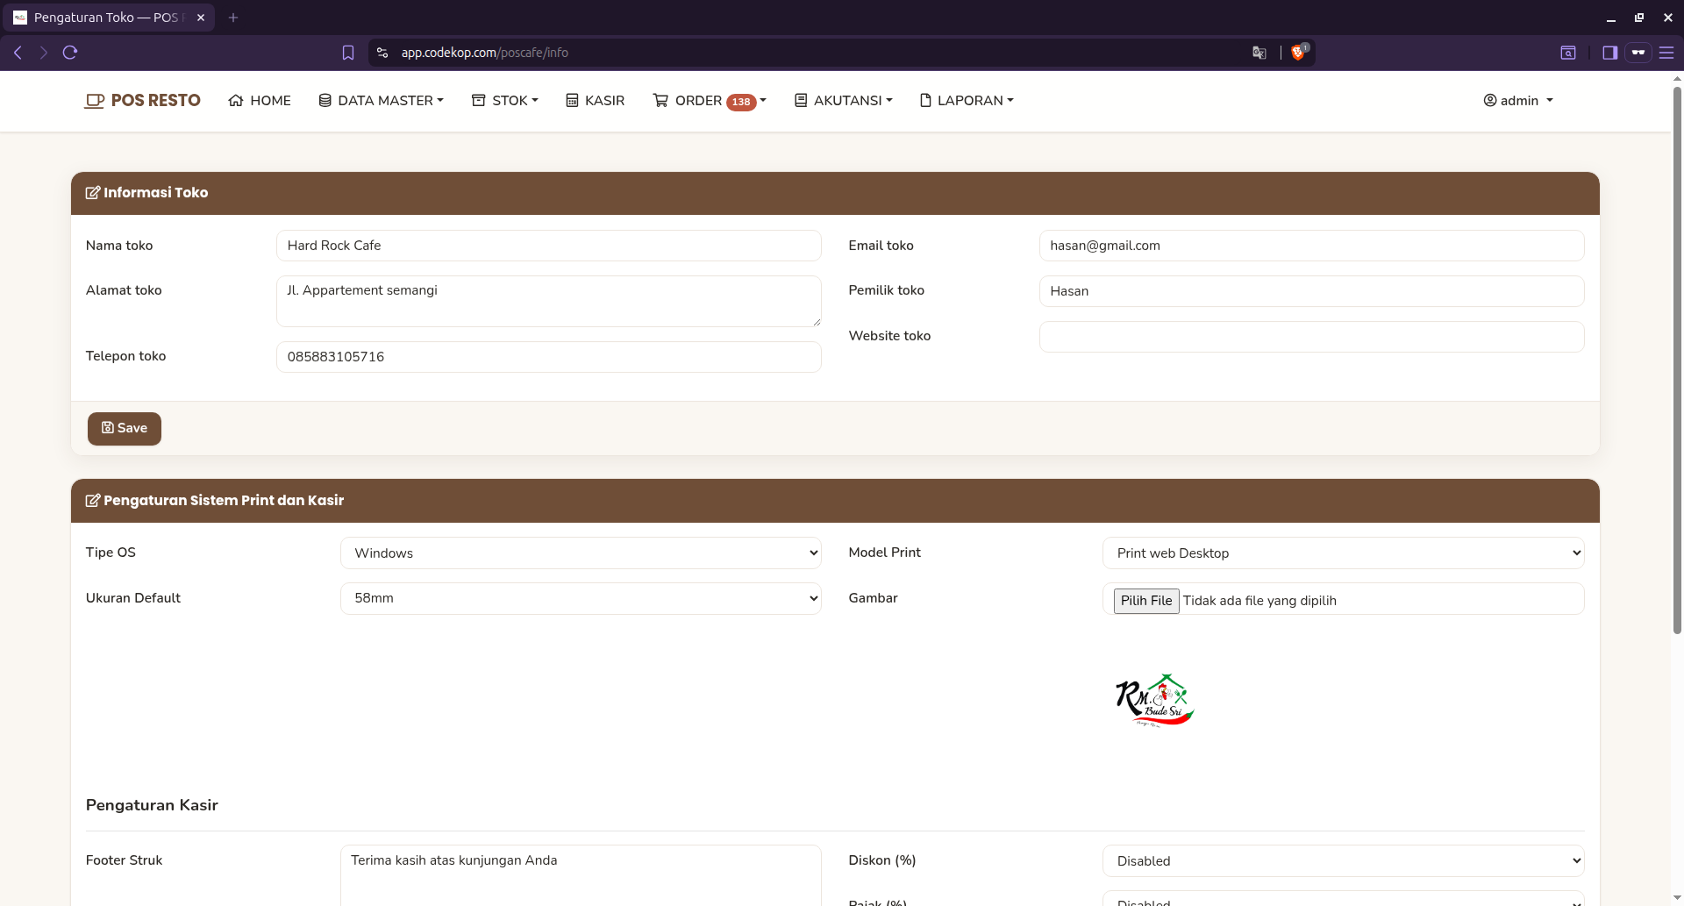Click the Alamat toko textarea
Image resolution: width=1684 pixels, height=906 pixels.
coord(549,301)
